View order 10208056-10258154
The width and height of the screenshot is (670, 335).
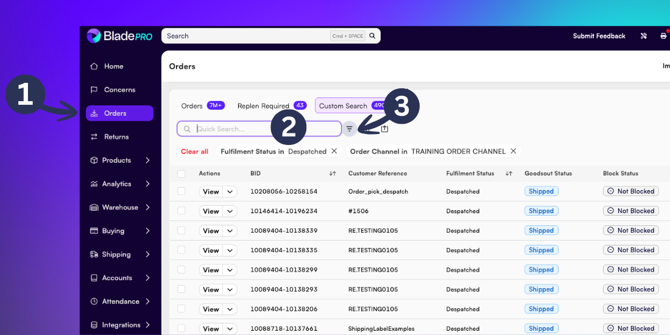pyautogui.click(x=211, y=191)
